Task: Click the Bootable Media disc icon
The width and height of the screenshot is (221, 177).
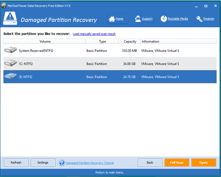Action: (x=164, y=19)
